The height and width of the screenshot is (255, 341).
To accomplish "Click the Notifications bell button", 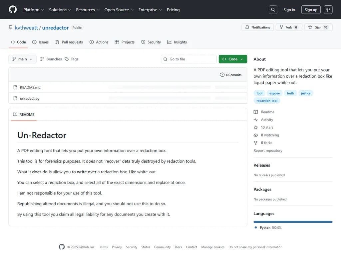I will coord(257,27).
